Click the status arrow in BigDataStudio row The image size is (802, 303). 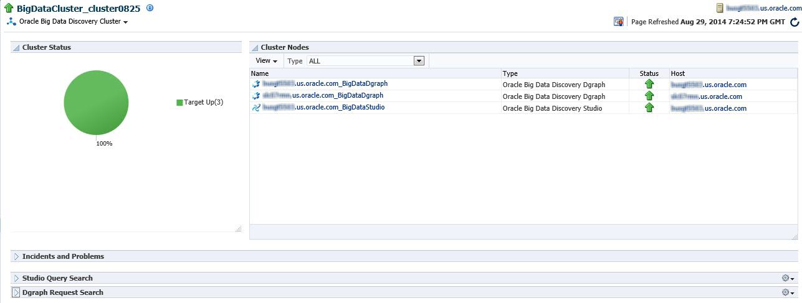point(649,108)
